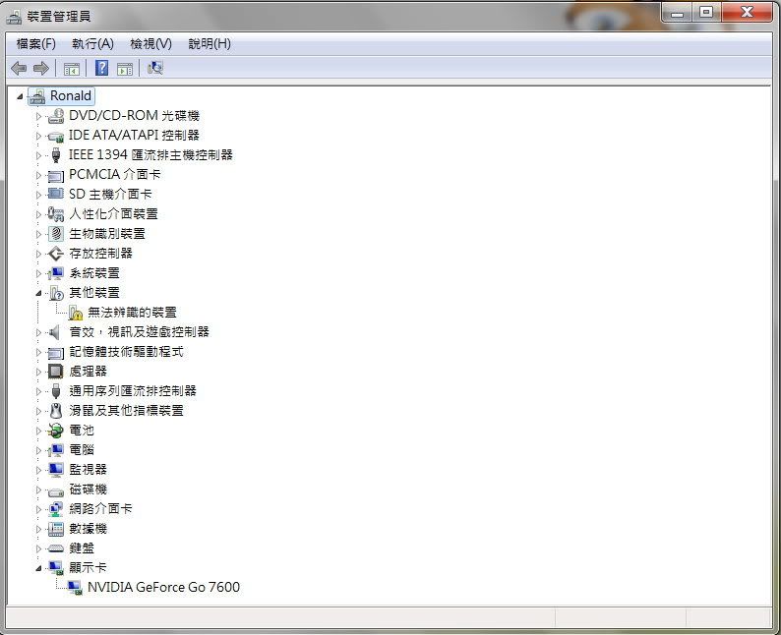Click the 無法辨識的裝置 warning icon
Viewport: 781px width, 635px height.
[75, 313]
